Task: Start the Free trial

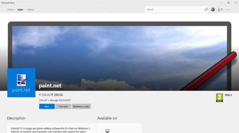Action: point(63,107)
